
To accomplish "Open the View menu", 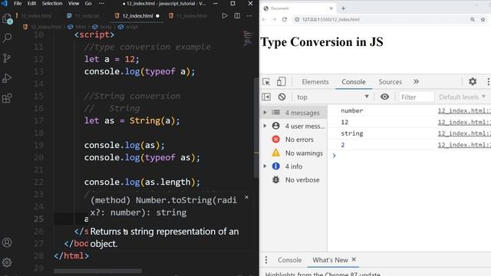I will point(74,3).
